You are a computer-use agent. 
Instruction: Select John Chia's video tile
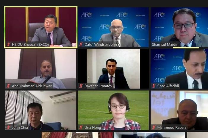[x=41, y=110]
